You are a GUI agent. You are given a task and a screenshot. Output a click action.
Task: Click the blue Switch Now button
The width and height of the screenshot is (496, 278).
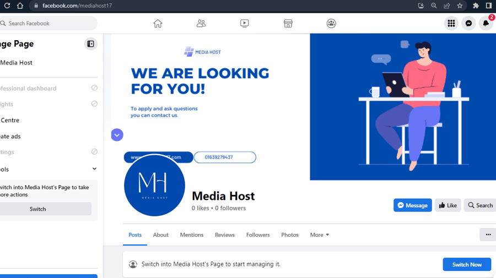(x=467, y=264)
